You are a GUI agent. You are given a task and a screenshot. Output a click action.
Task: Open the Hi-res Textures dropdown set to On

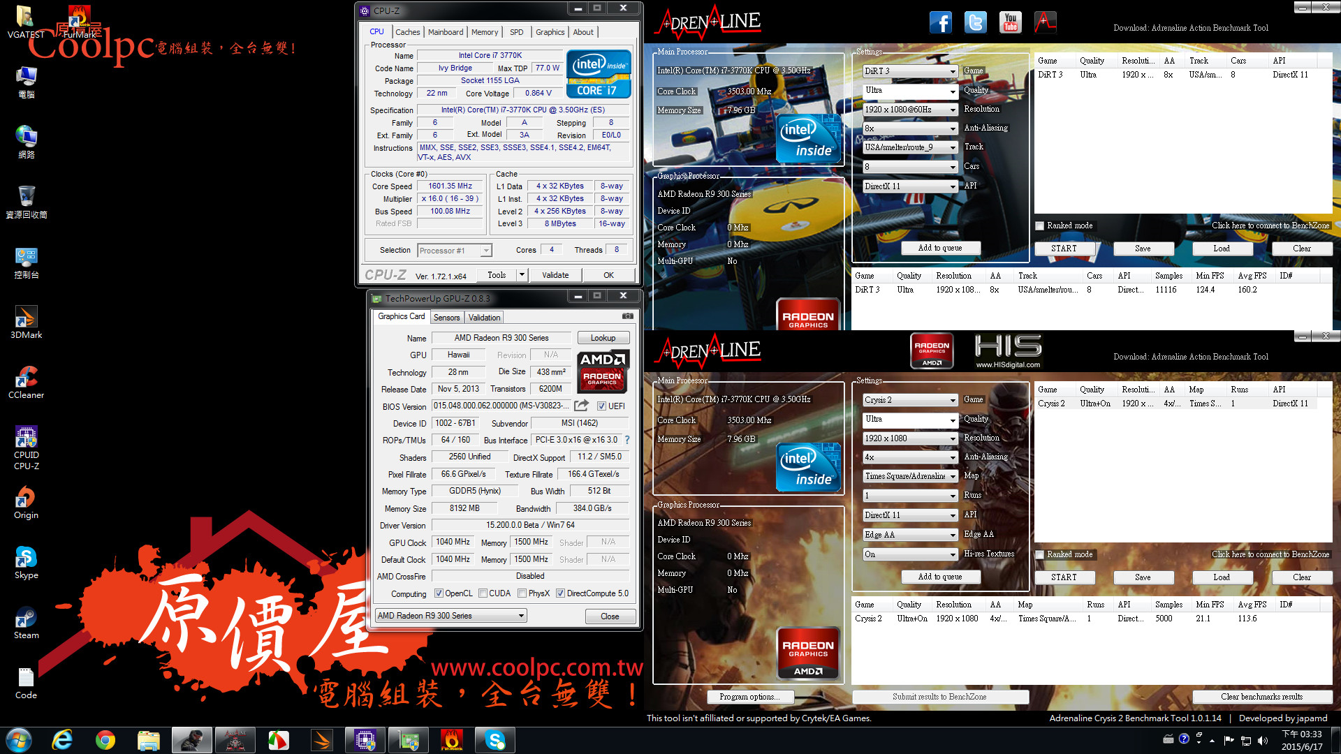pos(910,554)
